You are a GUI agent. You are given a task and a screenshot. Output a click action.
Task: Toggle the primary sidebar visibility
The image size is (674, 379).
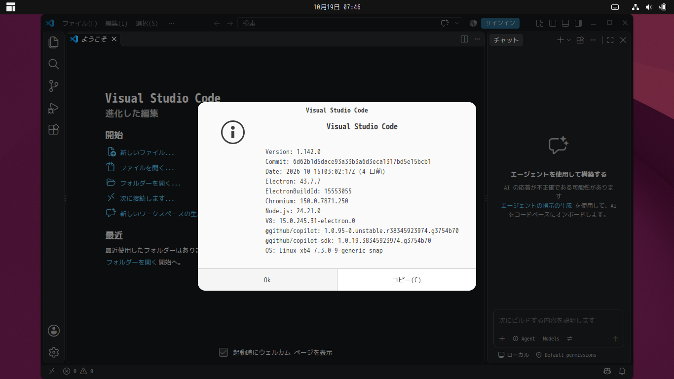tap(553, 23)
